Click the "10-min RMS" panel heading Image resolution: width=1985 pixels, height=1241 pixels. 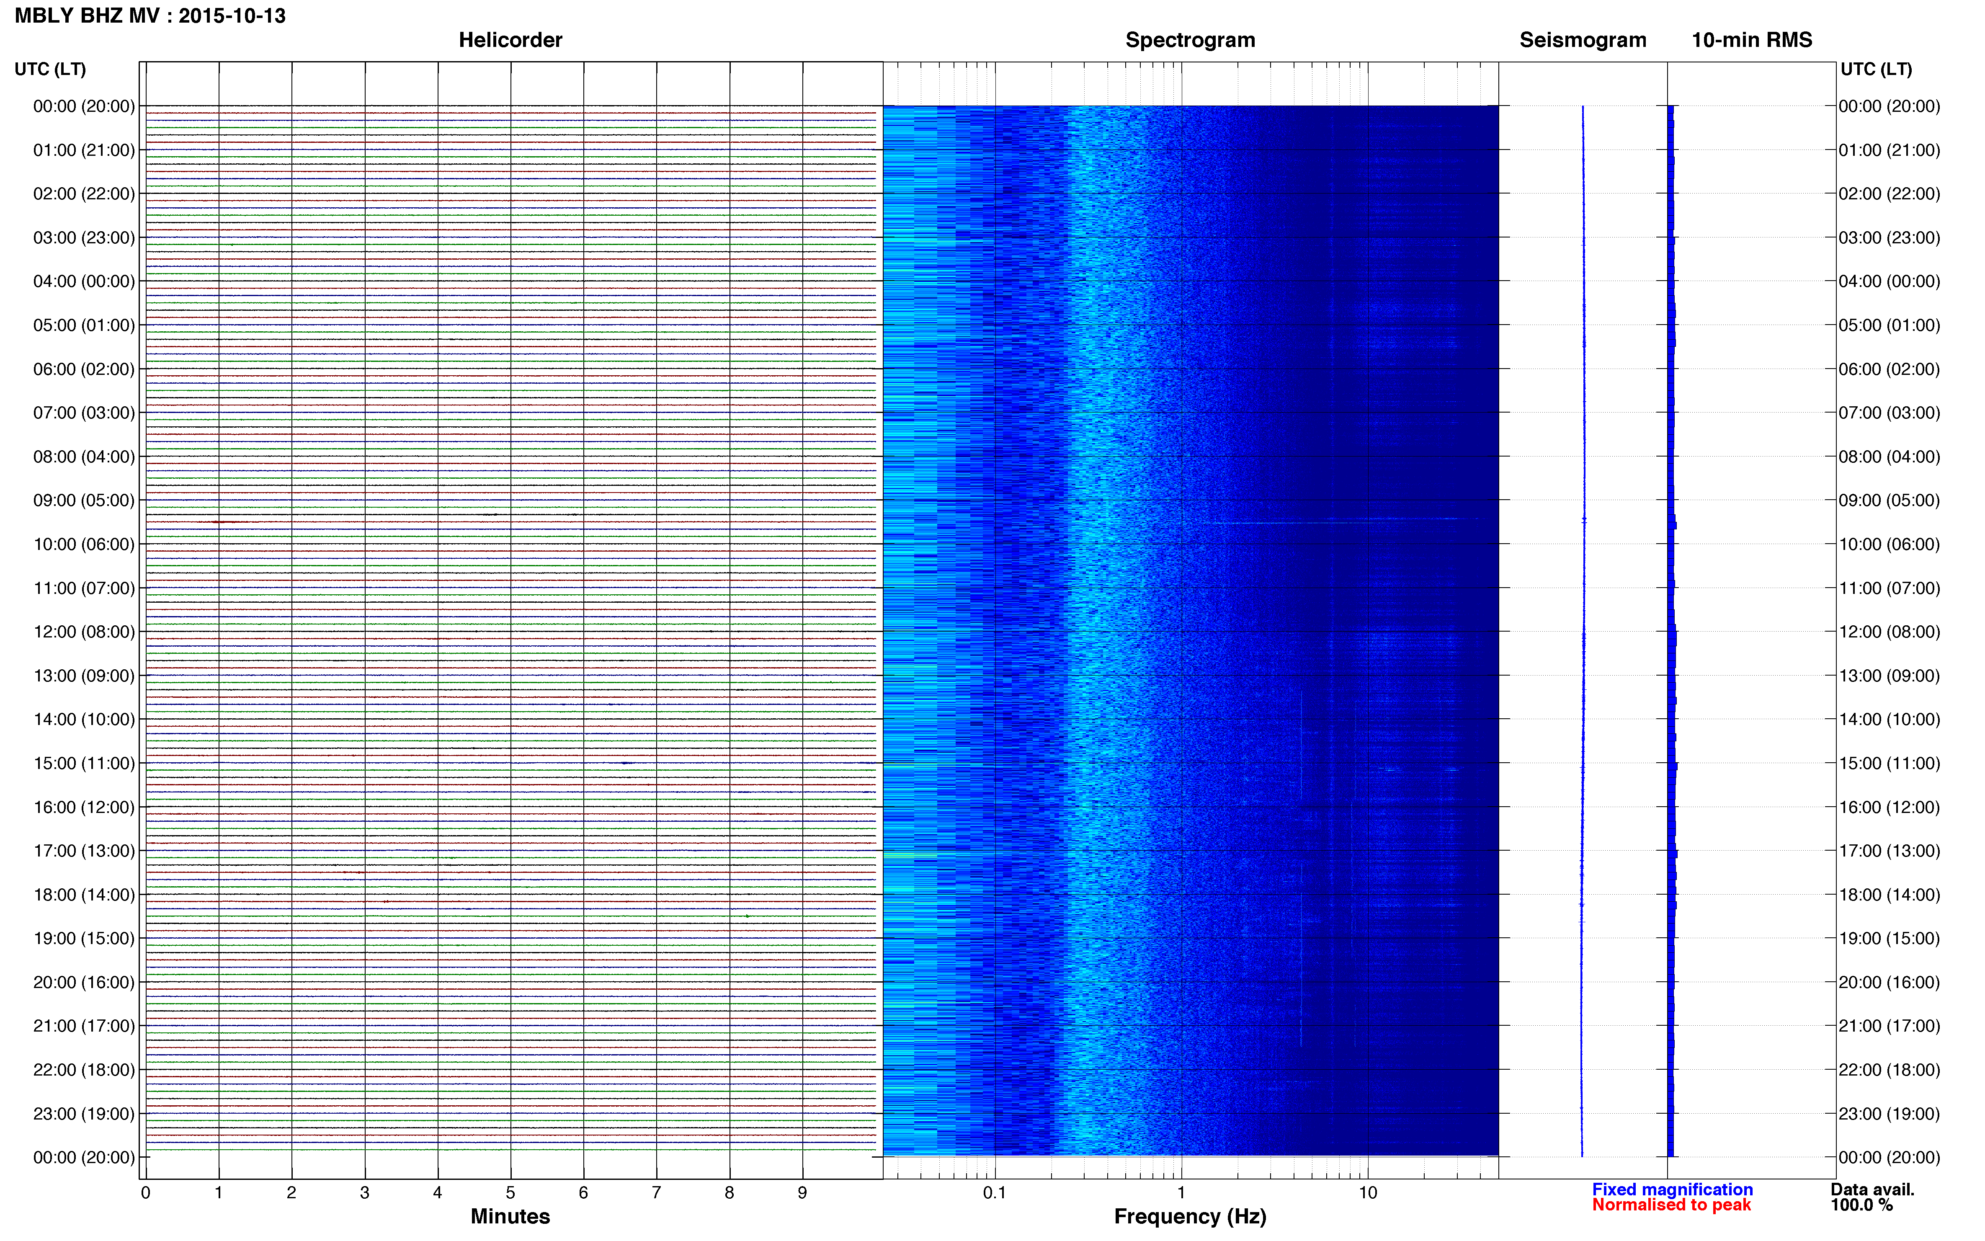pos(1752,40)
